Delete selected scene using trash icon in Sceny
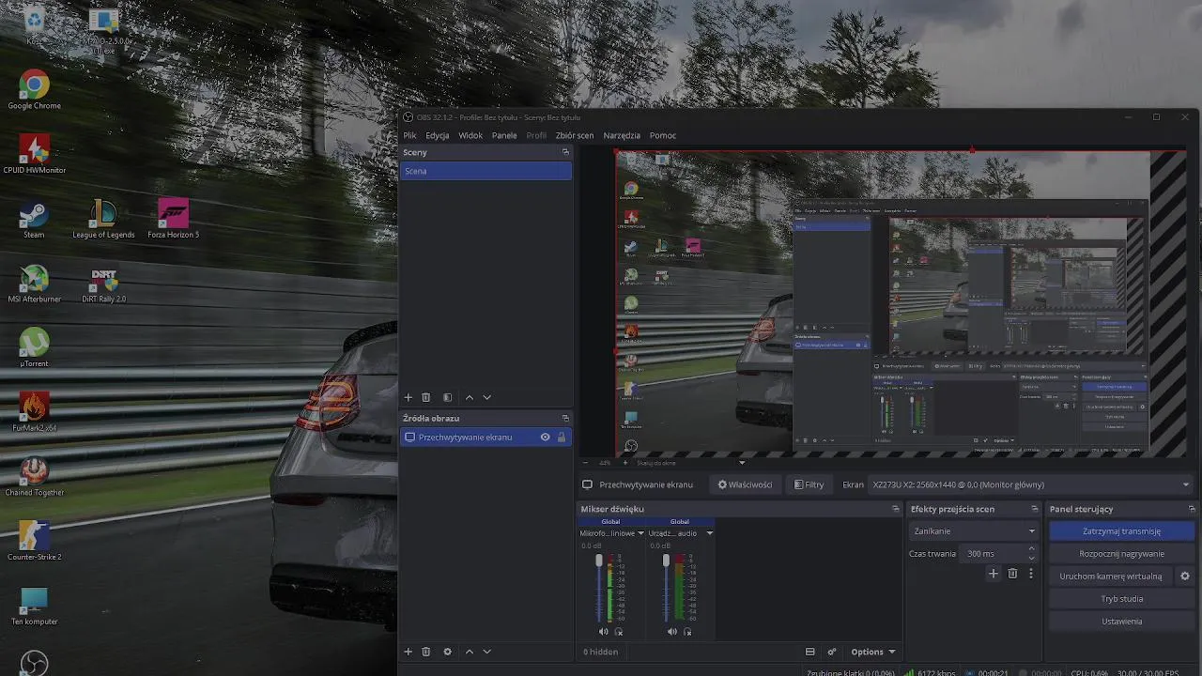Viewport: 1202px width, 676px height. coord(425,397)
